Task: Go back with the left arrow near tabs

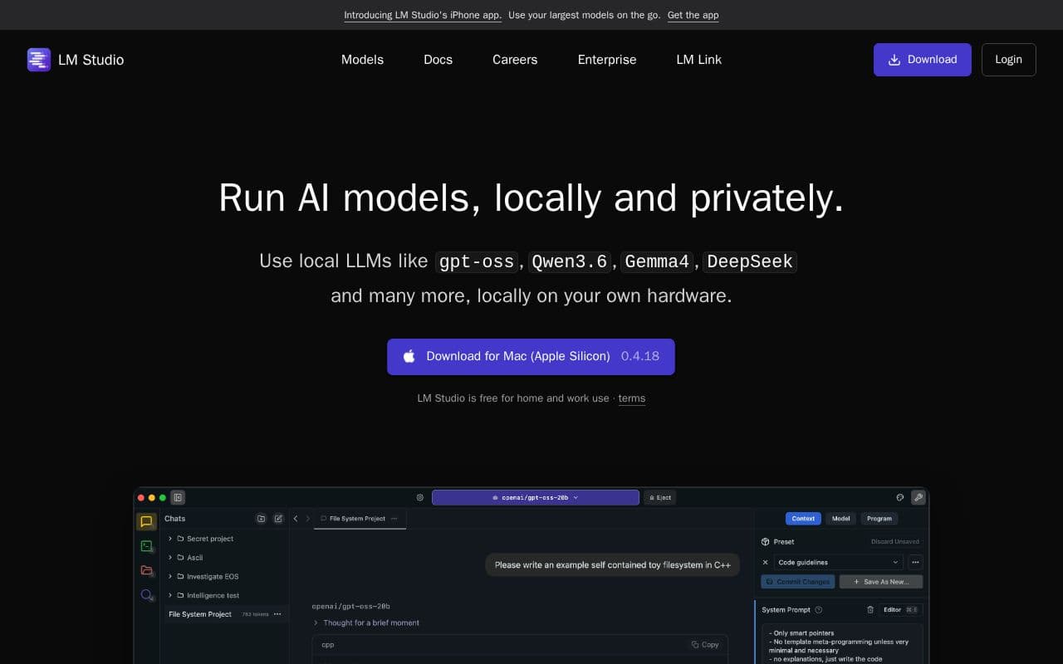Action: click(x=296, y=519)
